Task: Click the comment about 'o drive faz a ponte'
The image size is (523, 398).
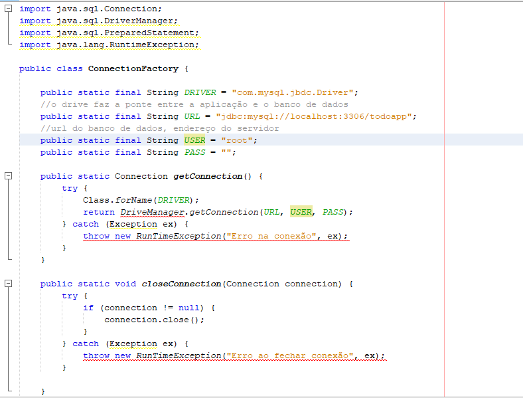Action: pos(194,104)
